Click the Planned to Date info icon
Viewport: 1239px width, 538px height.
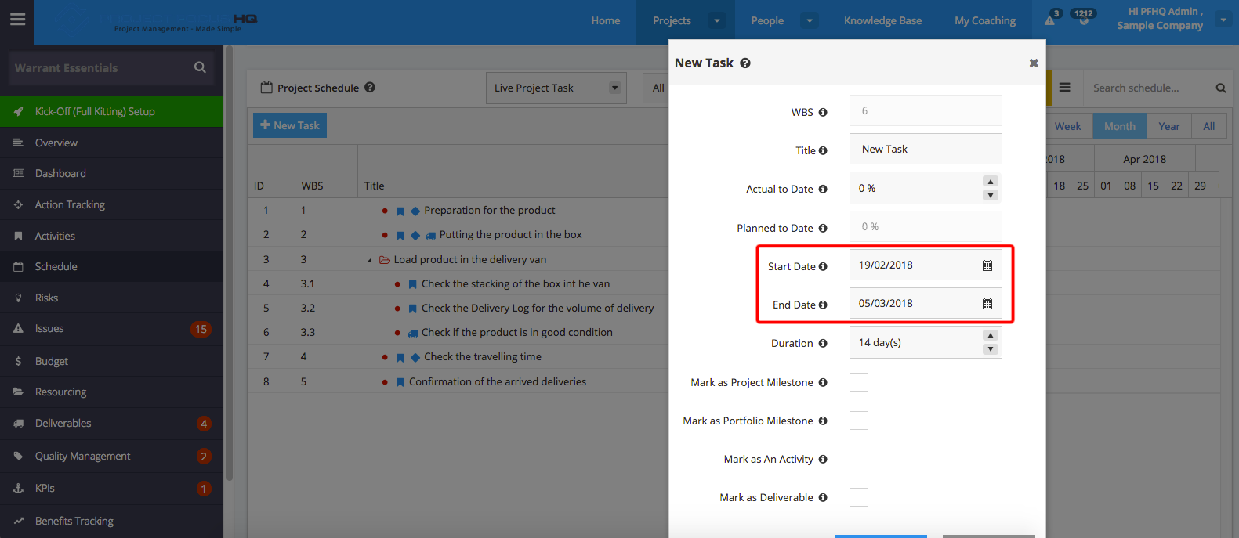(x=823, y=228)
